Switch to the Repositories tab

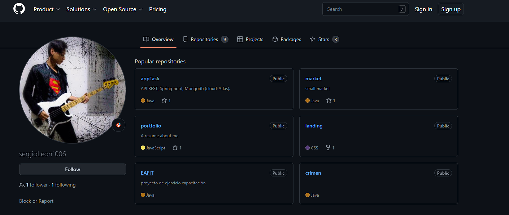click(205, 39)
